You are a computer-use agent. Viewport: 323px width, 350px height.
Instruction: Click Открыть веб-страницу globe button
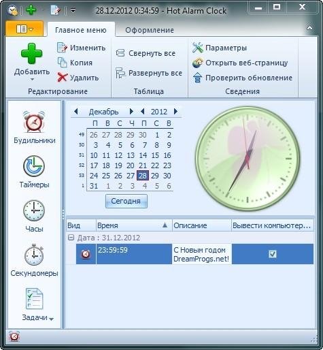coord(240,63)
